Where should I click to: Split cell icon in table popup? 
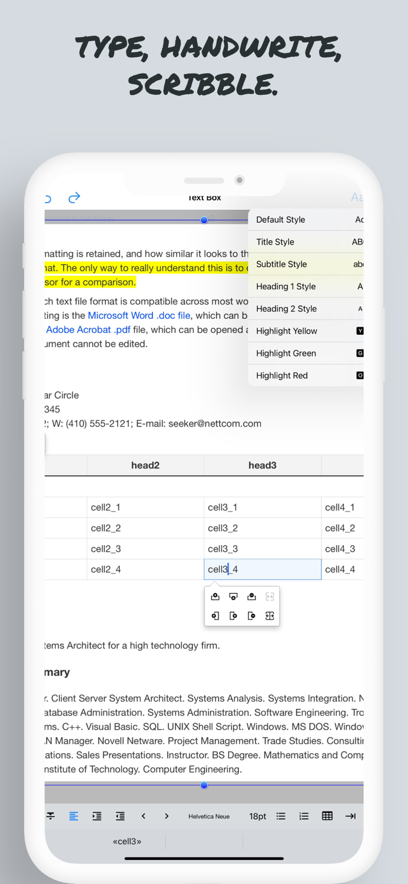[270, 615]
